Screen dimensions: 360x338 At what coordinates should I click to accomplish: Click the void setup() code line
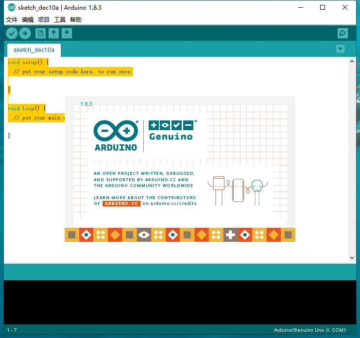tap(28, 62)
